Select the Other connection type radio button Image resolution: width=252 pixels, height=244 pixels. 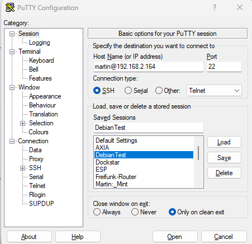159,91
